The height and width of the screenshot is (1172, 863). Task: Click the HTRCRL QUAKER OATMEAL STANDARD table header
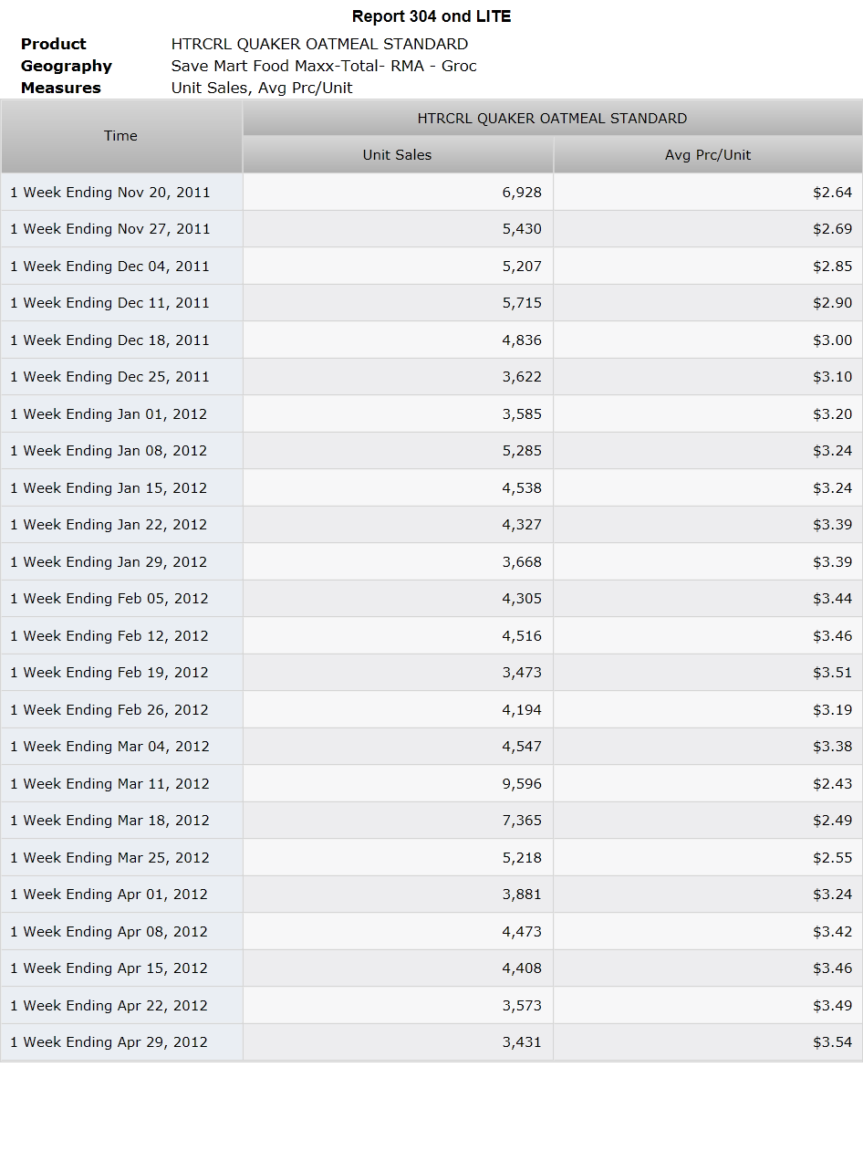[553, 119]
